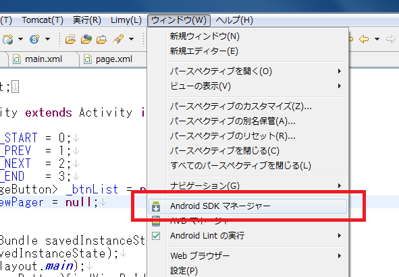Image resolution: width=399 pixels, height=277 pixels.
Task: Expand Android Lint の実行 submenu
Action: click(257, 236)
